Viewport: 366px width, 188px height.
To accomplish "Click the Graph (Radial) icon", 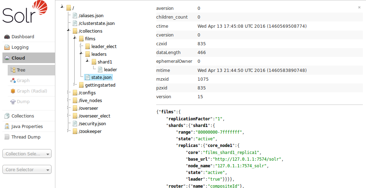I will [x=13, y=91].
